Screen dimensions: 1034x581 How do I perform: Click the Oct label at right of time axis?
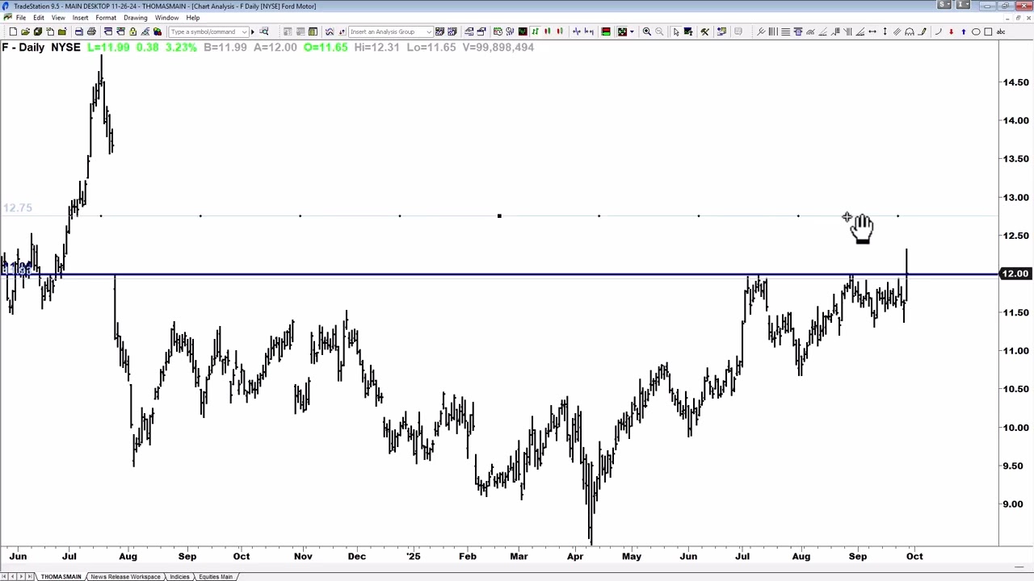[x=914, y=556]
